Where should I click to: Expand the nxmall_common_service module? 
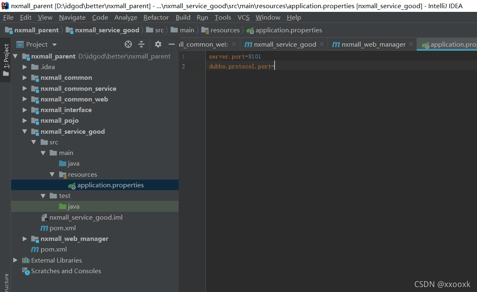25,89
